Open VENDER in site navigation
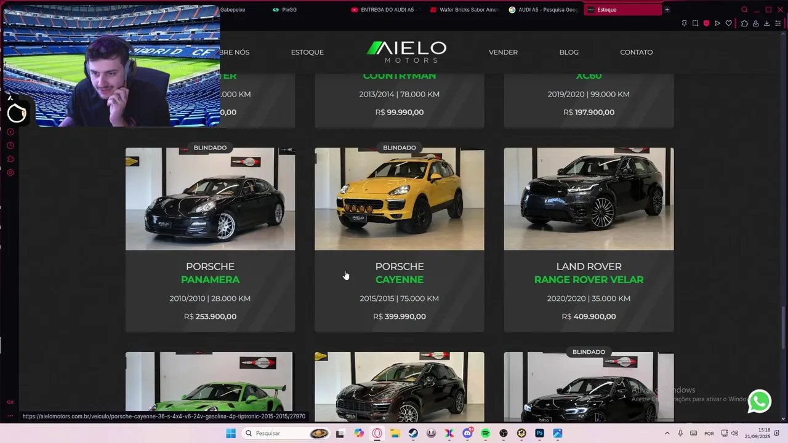788x443 pixels. tap(503, 52)
